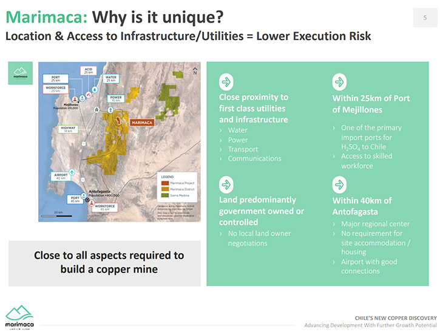This screenshot has width=440, height=332.
Task: Click the 'Close to all aspects required' gray box
Action: coord(104,263)
